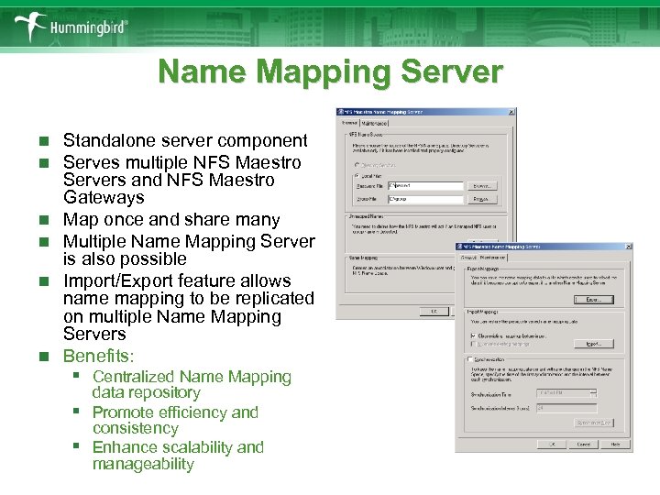Click the slide title 'Name Mapping Server'
660x495 pixels.
330,71
